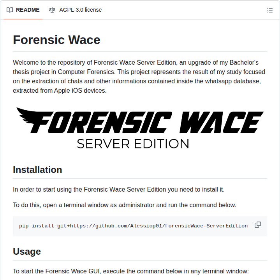This screenshot has width=280, height=280.
Task: Click the Forensic Wace main heading
Action: 56,40
